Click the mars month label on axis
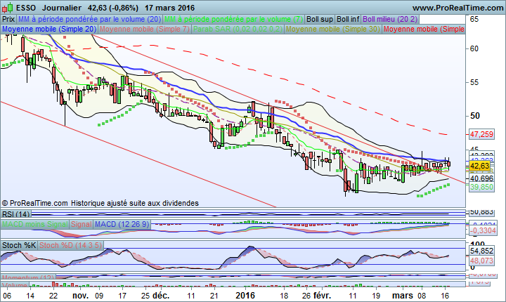 coord(403,296)
